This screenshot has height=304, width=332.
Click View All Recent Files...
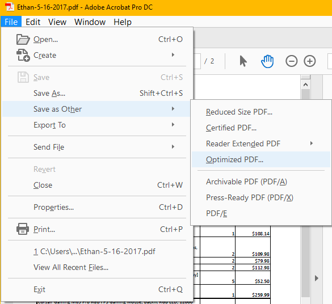pos(96,267)
